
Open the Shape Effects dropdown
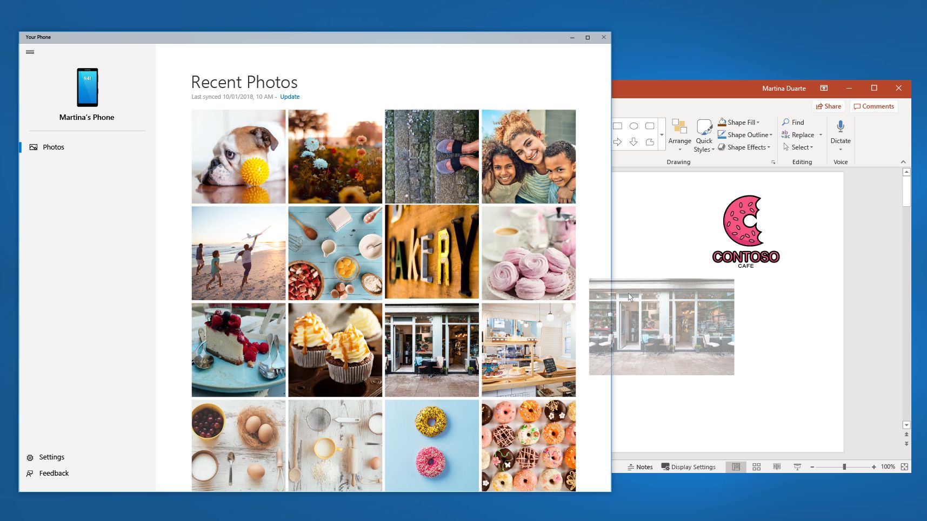coord(745,147)
